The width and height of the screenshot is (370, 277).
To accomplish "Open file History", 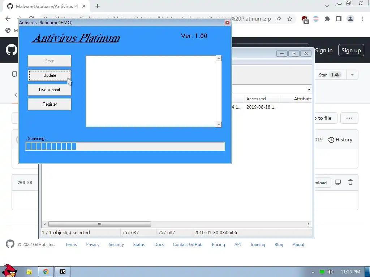I will 340,140.
